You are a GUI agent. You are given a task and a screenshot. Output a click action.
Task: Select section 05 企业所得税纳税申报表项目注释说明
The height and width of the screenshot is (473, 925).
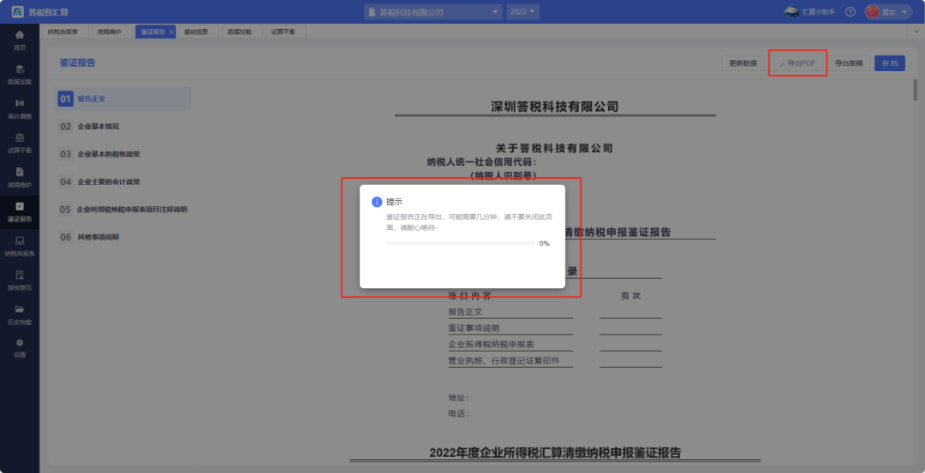pos(123,210)
